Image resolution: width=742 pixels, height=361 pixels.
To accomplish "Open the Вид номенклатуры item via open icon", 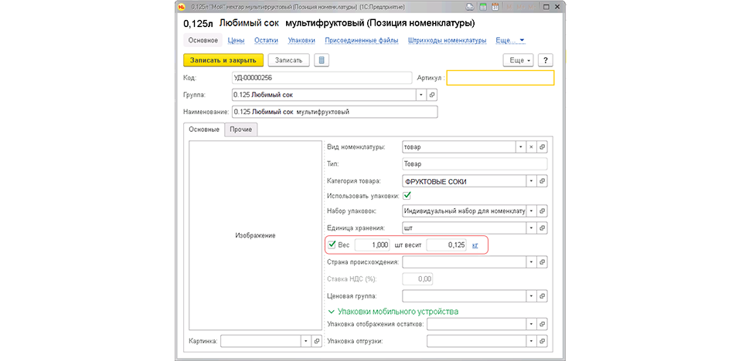I will coord(543,147).
